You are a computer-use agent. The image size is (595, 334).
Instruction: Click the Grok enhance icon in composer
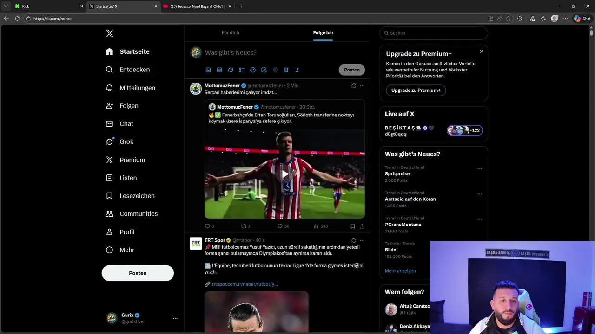[x=231, y=70]
